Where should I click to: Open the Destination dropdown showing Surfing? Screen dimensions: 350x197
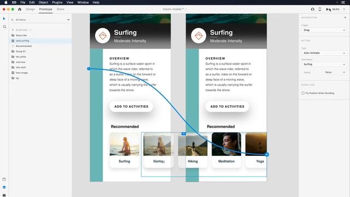pyautogui.click(x=324, y=65)
